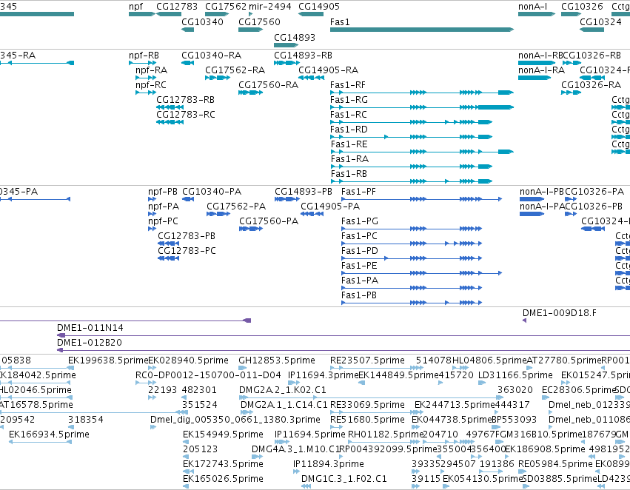Select the Fas1-PE protein label

(359, 266)
